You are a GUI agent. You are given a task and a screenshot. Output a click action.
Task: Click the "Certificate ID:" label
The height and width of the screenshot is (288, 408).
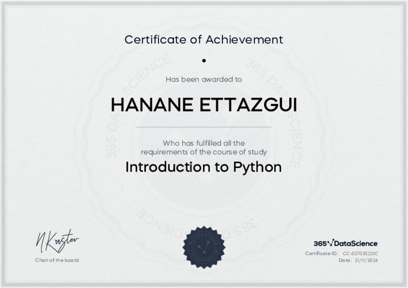click(x=321, y=253)
